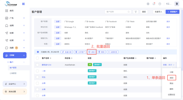Click the 系统设置 gear icon
The width and height of the screenshot is (183, 100).
[6, 92]
